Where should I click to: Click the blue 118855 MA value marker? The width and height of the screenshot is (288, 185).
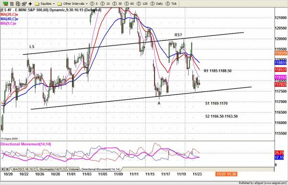pos(281,62)
